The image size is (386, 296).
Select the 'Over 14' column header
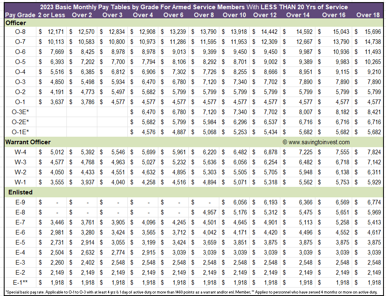click(x=298, y=15)
